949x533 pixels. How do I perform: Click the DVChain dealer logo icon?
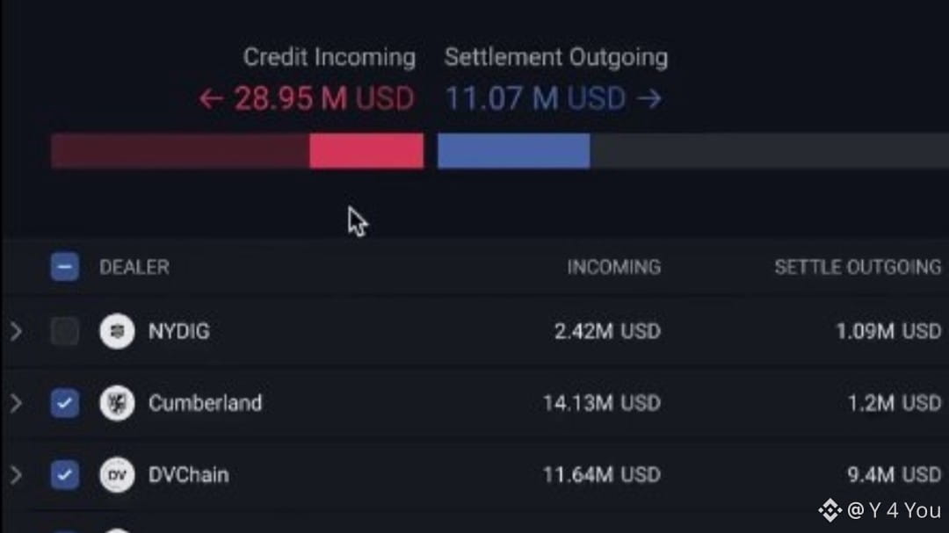[117, 475]
